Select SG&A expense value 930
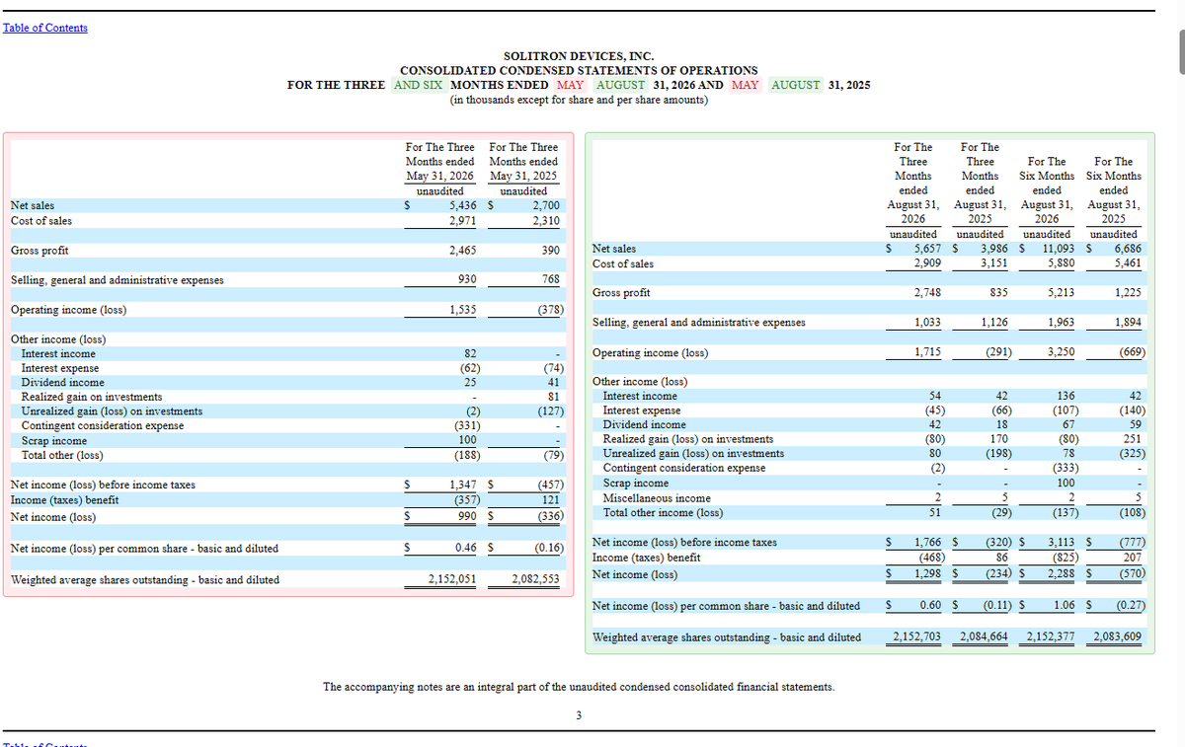 coord(467,279)
